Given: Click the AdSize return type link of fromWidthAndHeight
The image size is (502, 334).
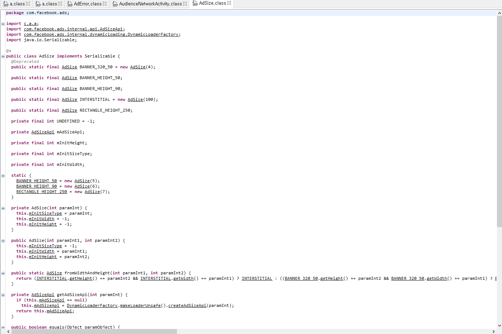Looking at the screenshot, I should (x=54, y=273).
